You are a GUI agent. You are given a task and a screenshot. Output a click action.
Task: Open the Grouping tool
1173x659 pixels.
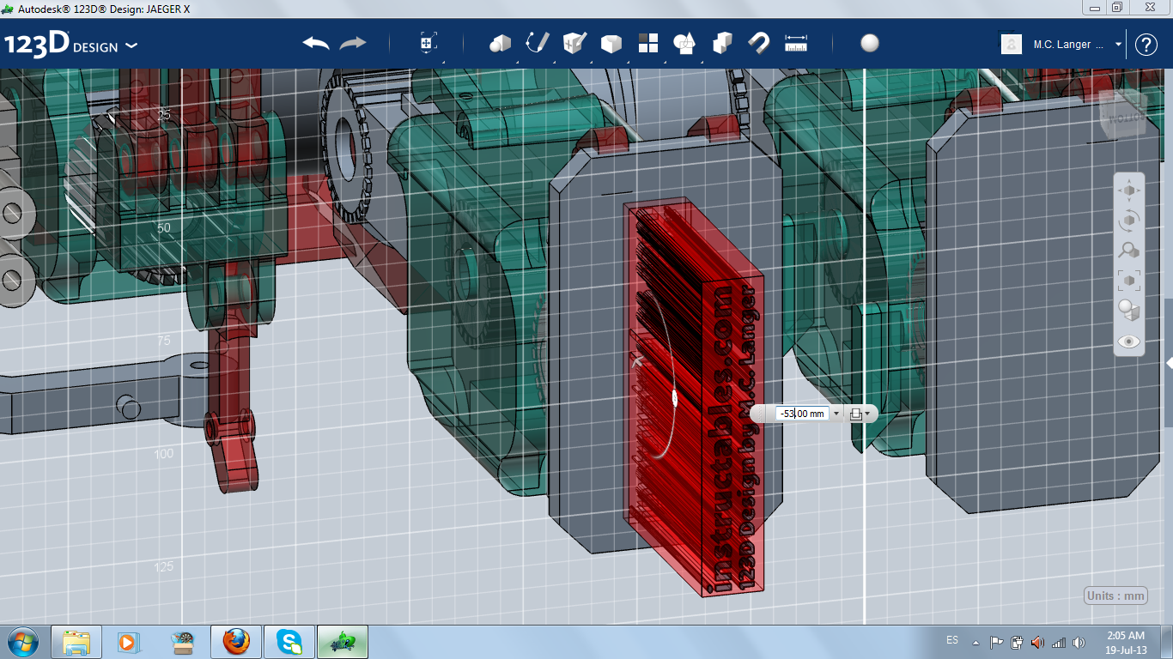pos(684,44)
